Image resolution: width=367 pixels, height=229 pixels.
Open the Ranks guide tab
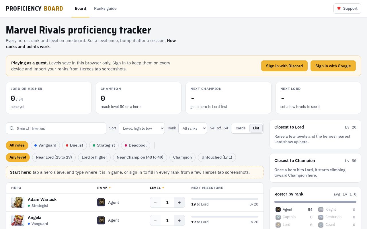pos(105,9)
